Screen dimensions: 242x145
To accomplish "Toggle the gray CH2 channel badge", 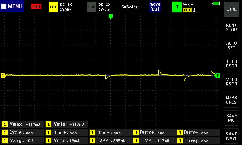I will (x=92, y=7).
